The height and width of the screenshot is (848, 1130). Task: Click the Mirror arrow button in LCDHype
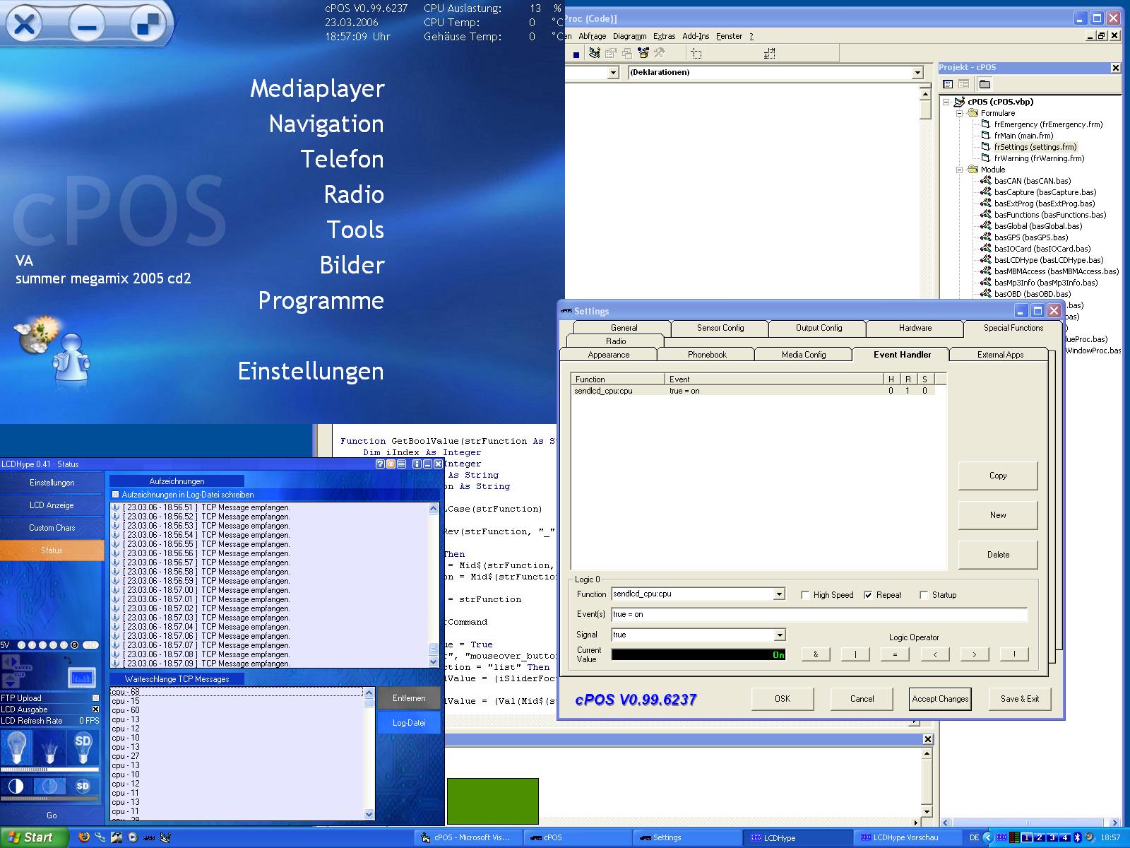coord(11,661)
